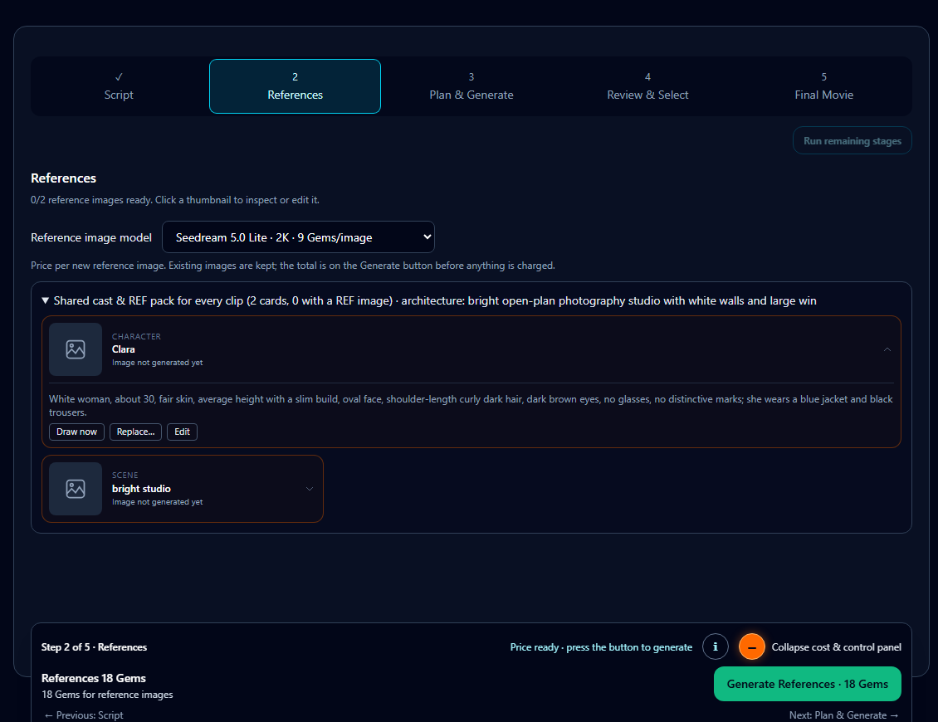Viewport: 938px width, 722px height.
Task: Click Draw now for Clara
Action: pos(76,432)
